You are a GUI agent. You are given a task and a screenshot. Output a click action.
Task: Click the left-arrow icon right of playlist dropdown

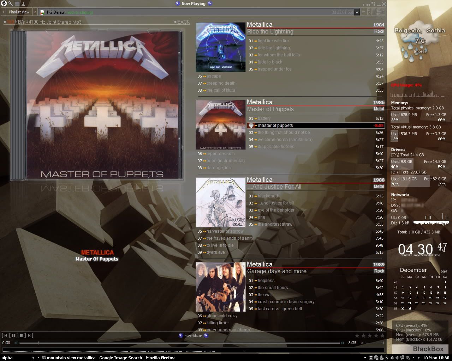pyautogui.click(x=363, y=12)
